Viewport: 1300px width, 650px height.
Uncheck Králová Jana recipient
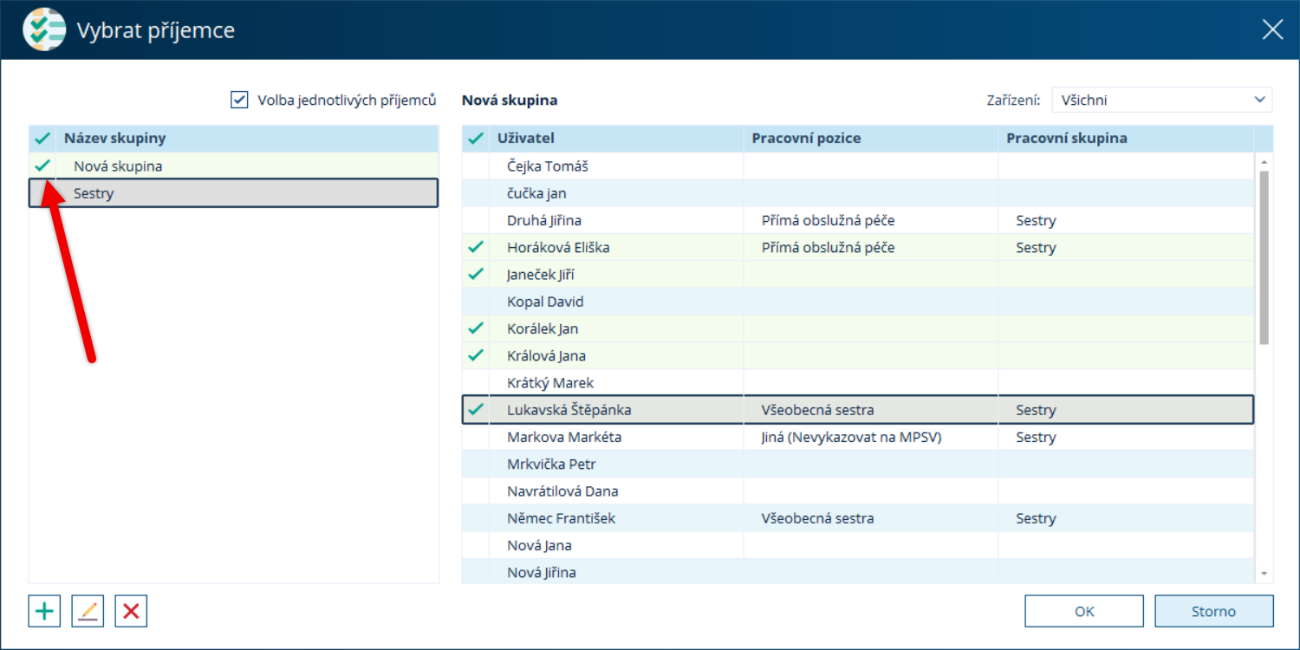[476, 355]
